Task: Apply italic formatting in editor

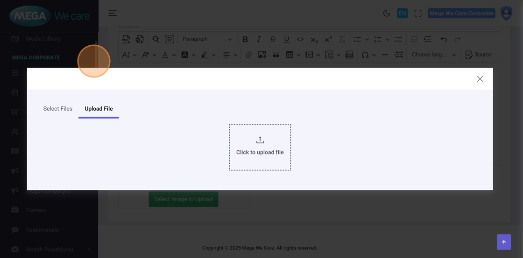Action: [259, 39]
